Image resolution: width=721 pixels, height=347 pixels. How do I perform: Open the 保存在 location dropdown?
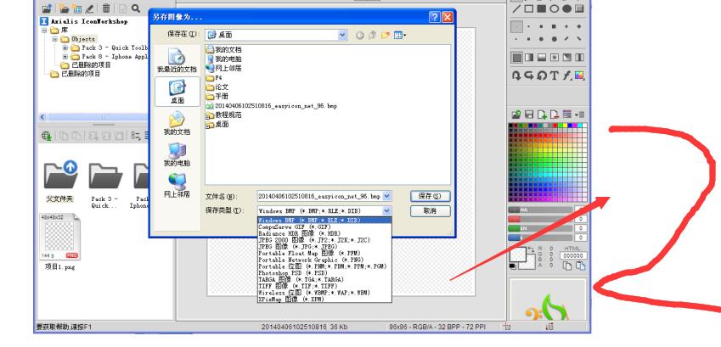point(342,35)
